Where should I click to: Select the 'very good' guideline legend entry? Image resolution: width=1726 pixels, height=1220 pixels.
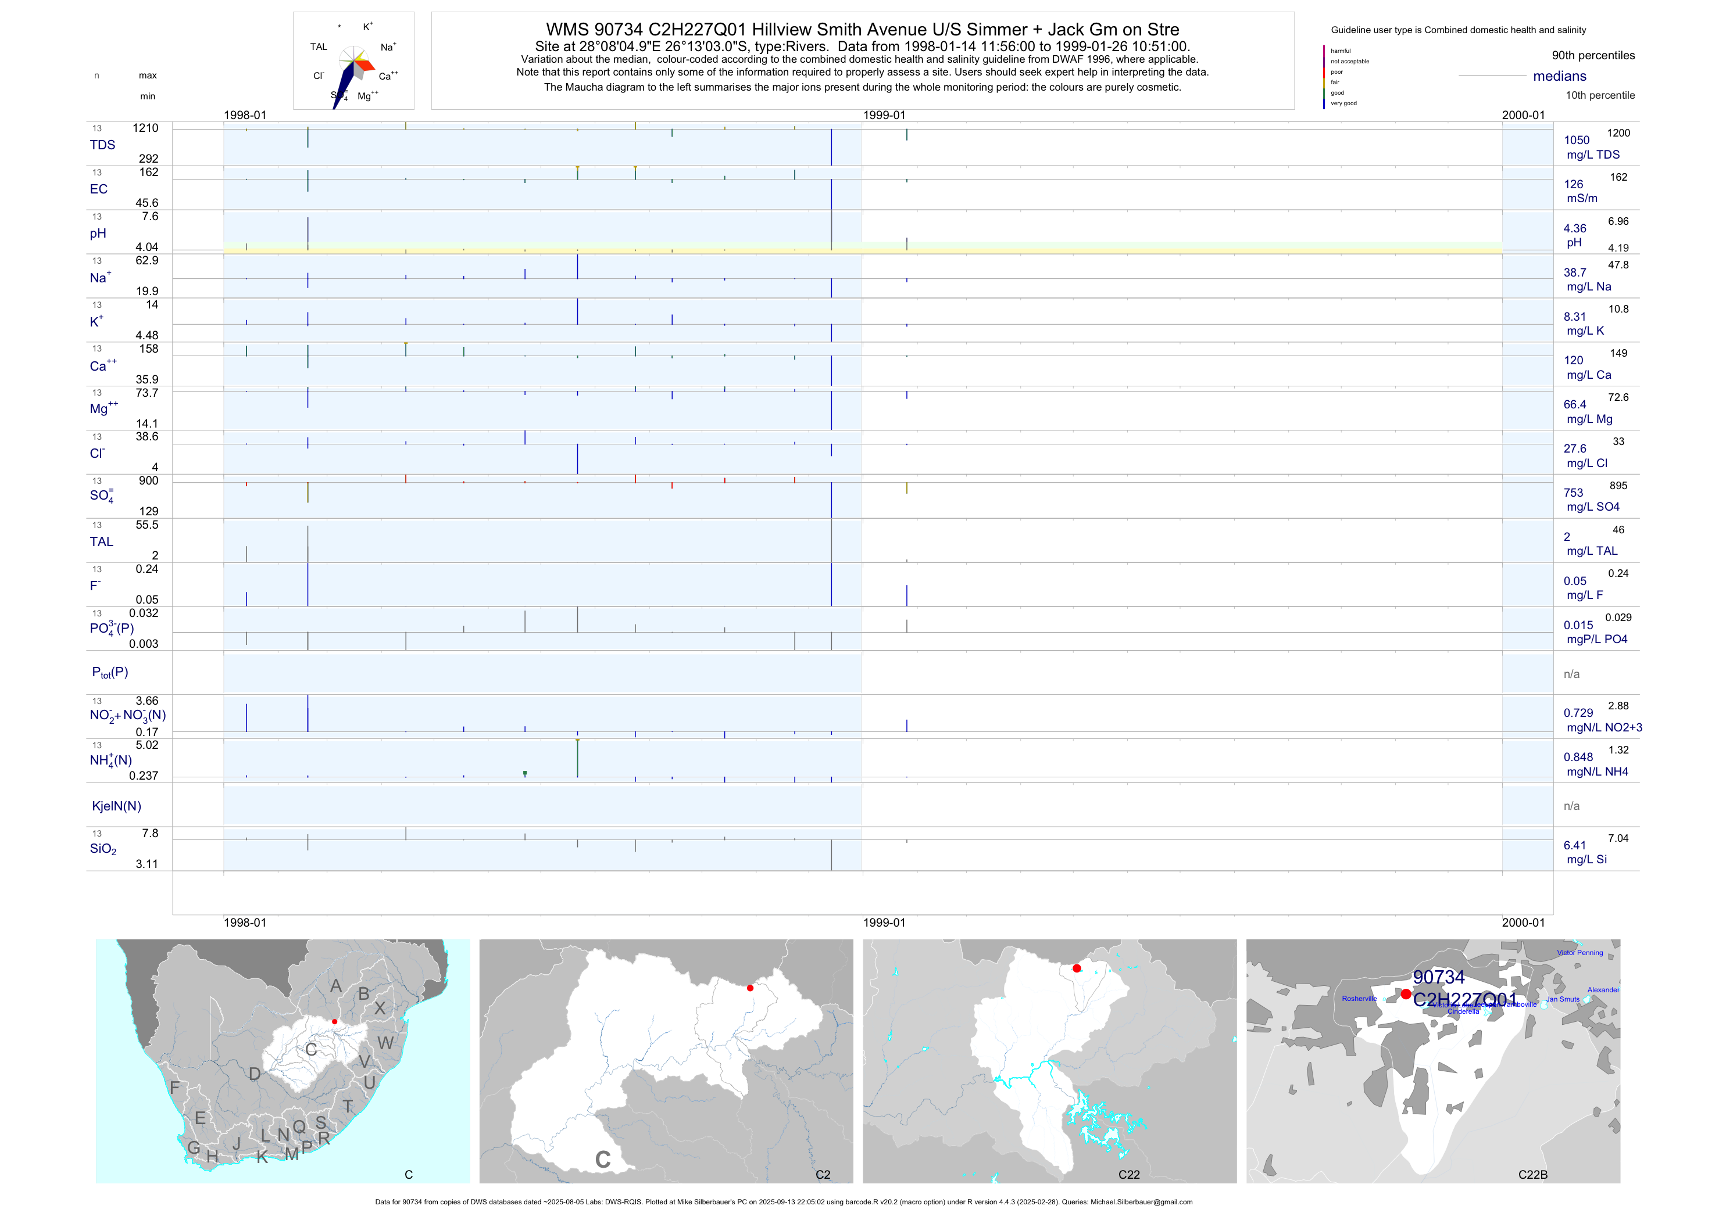point(1343,103)
